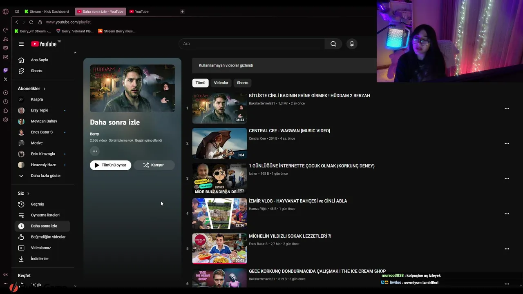Toggle the YouTube hamburger guide menu
The width and height of the screenshot is (523, 294).
click(x=21, y=44)
